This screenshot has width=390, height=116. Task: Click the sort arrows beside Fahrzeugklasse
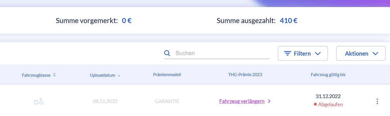[x=54, y=75]
